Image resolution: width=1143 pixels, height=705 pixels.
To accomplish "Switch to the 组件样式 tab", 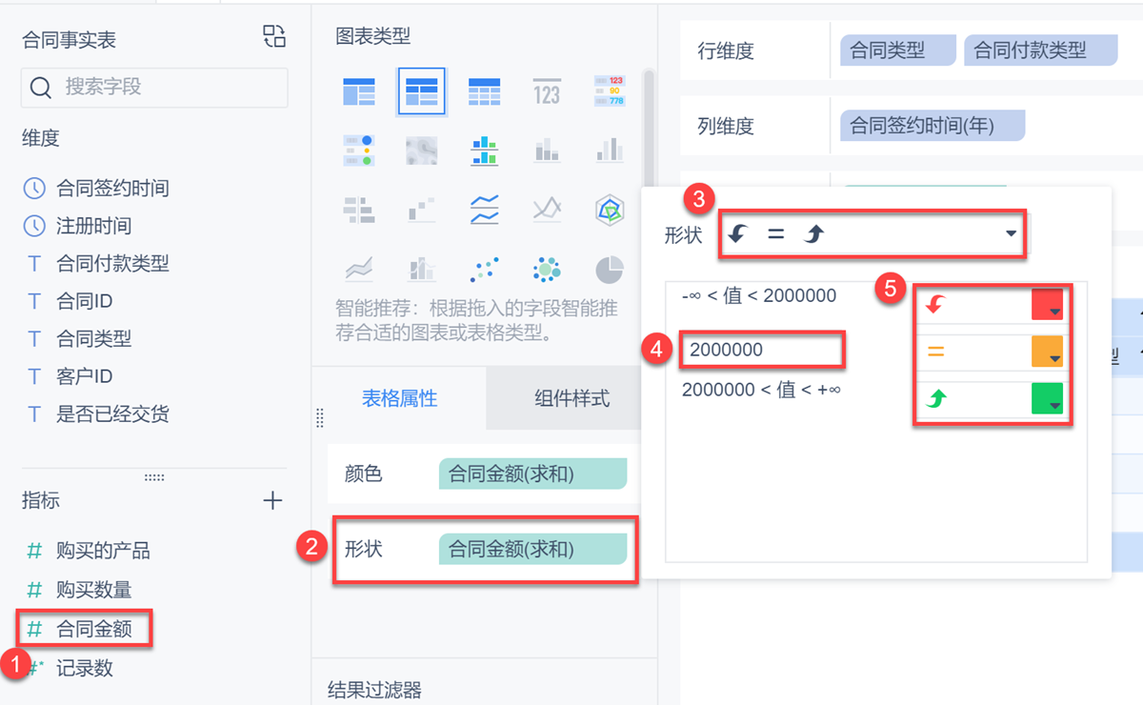I will (571, 398).
